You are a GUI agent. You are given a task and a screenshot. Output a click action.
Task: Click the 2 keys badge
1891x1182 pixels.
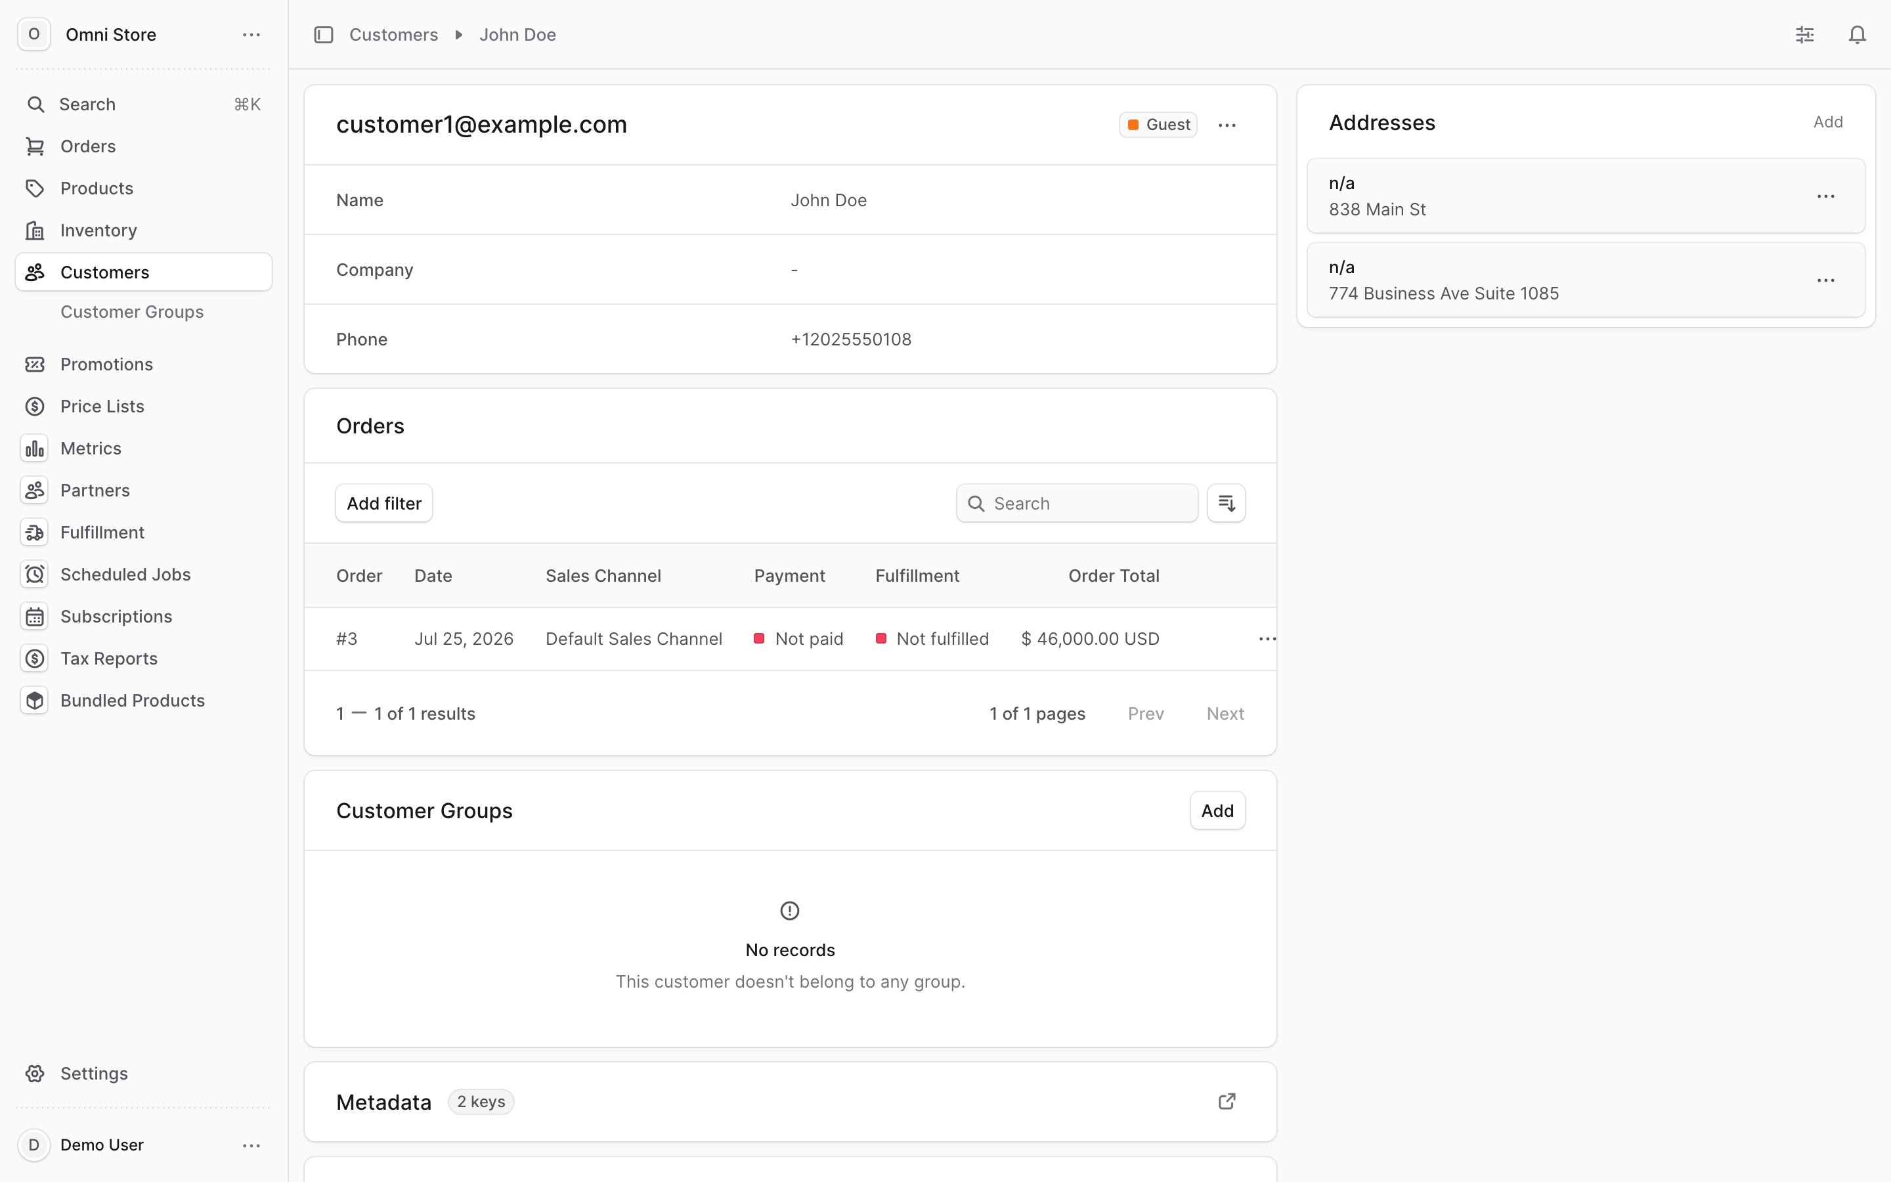click(x=481, y=1101)
